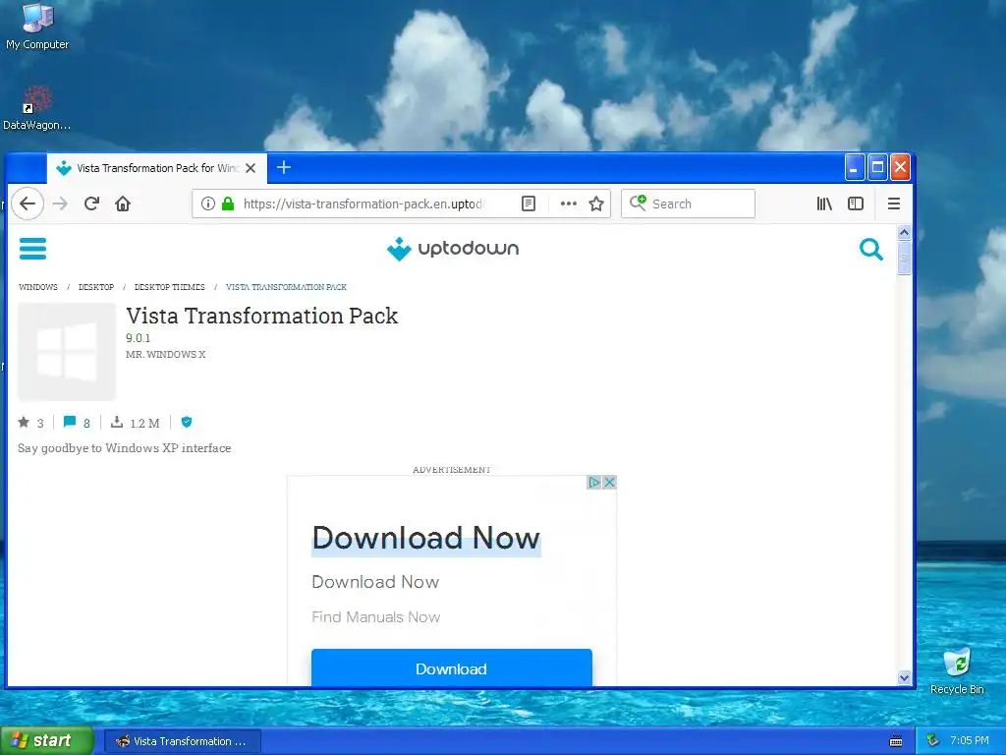Click the URL address field
The width and height of the screenshot is (1006, 755).
(363, 204)
